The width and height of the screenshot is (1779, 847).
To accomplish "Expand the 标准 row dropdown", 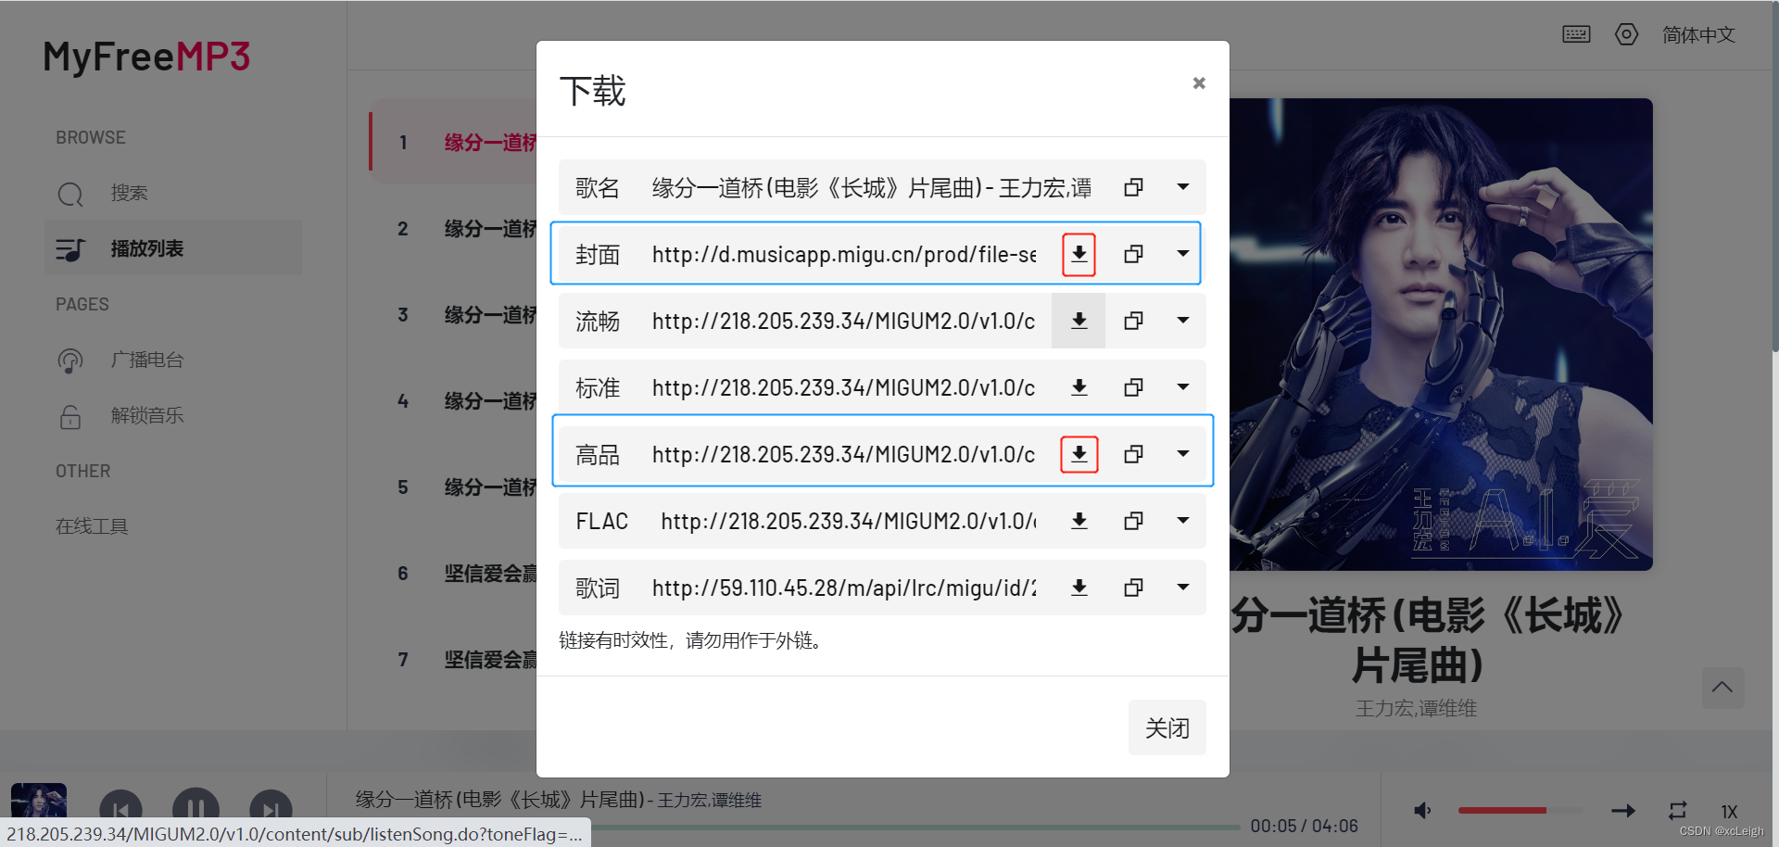I will point(1182,387).
